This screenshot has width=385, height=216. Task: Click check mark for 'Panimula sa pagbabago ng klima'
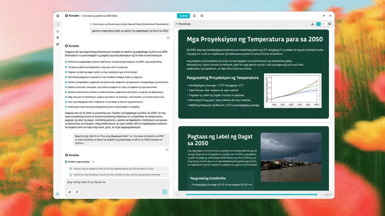(66, 62)
